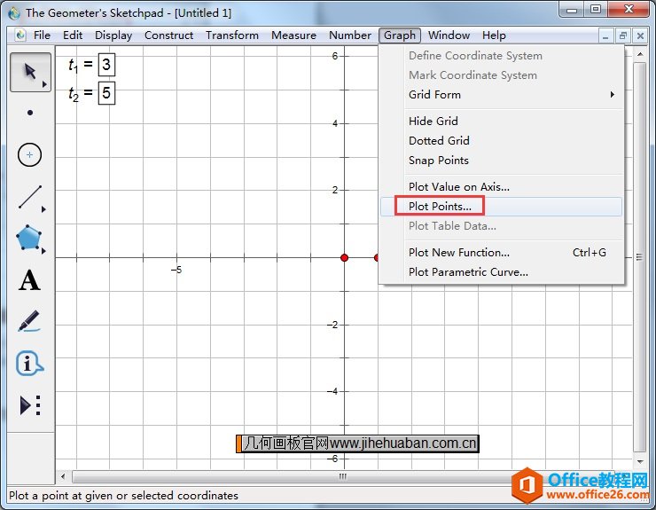656x510 pixels.
Task: Open the Edit menu
Action: click(73, 35)
